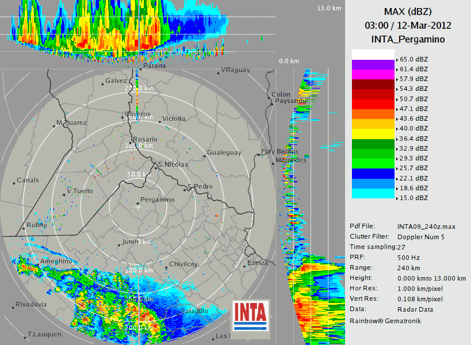Click the Saladillo city label
The width and height of the screenshot is (471, 345).
click(x=194, y=312)
